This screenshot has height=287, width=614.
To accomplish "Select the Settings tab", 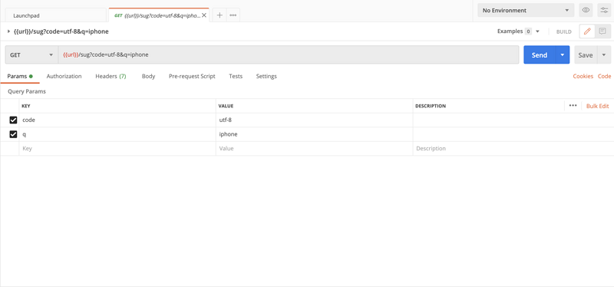I will tap(266, 76).
